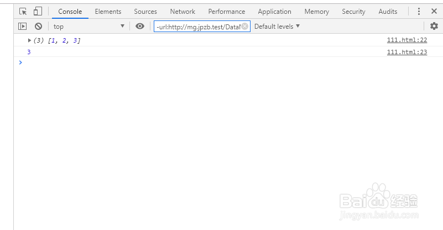Open source link 111.html:23

[407, 52]
